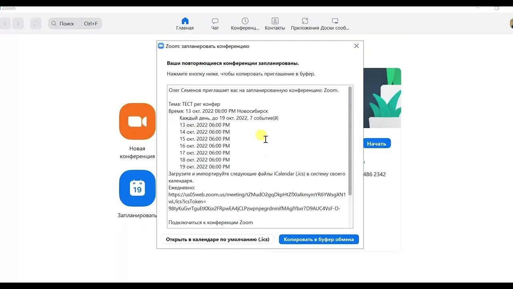513x289 pixels.
Task: Click the line 'Тема: ТЕСТ рег конфер'
Action: click(194, 104)
